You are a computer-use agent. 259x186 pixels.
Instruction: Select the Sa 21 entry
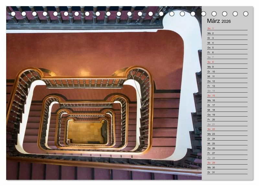pos(227,124)
